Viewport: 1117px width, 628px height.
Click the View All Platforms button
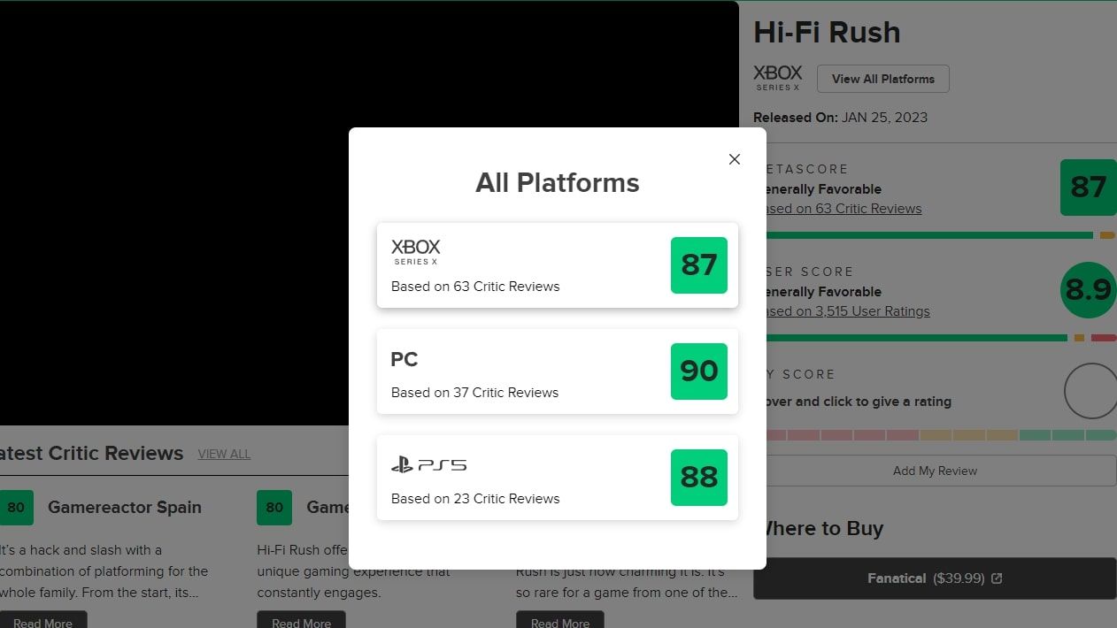point(883,79)
